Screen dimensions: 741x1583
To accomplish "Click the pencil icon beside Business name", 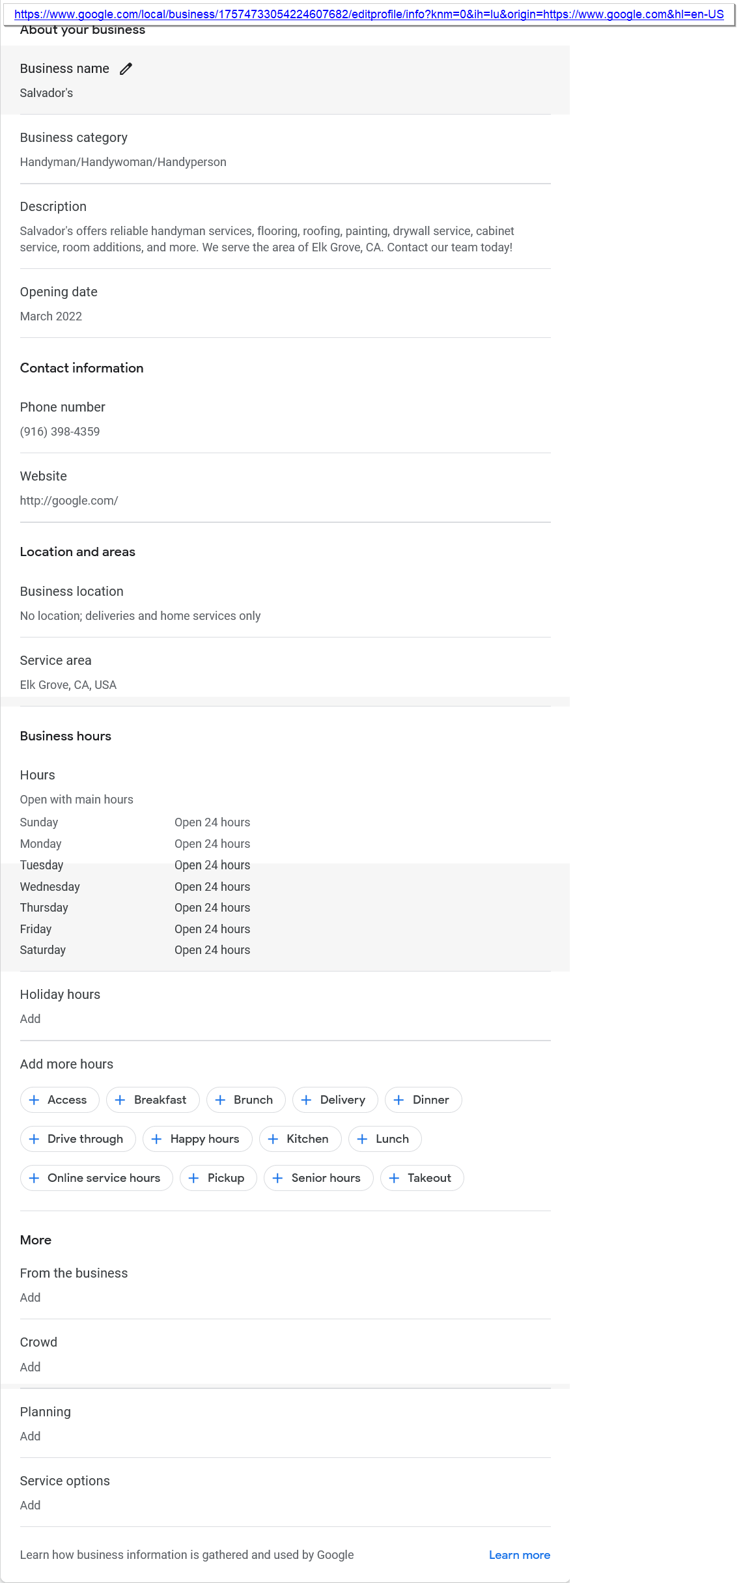I will (x=126, y=69).
